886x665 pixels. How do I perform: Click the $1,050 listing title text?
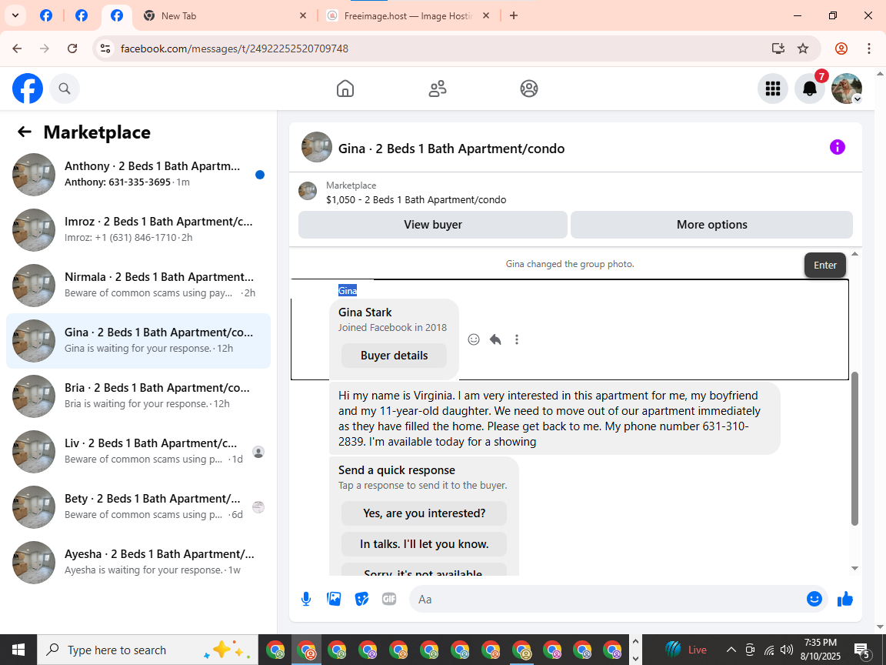pyautogui.click(x=416, y=199)
